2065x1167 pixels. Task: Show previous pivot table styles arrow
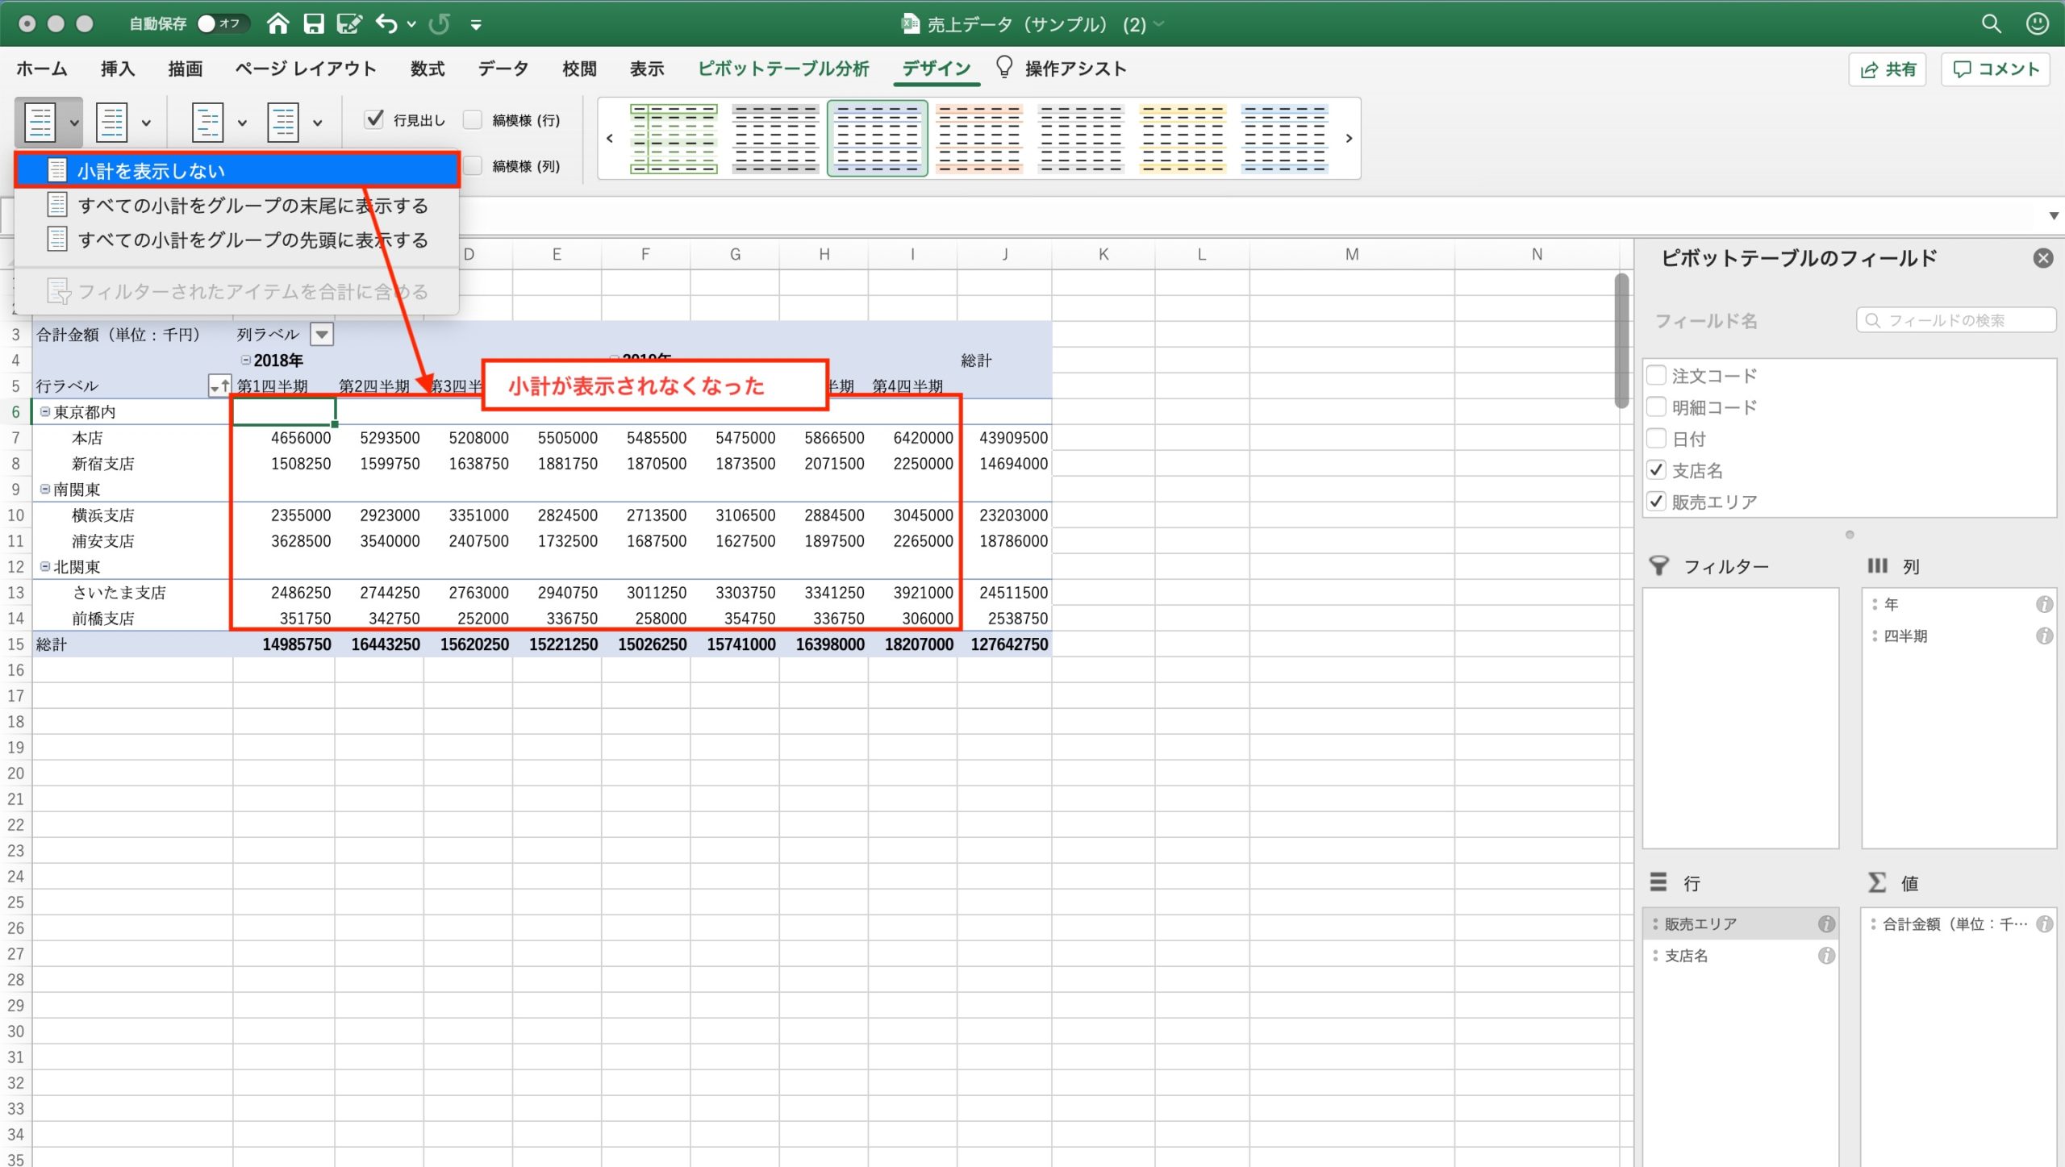pyautogui.click(x=610, y=138)
